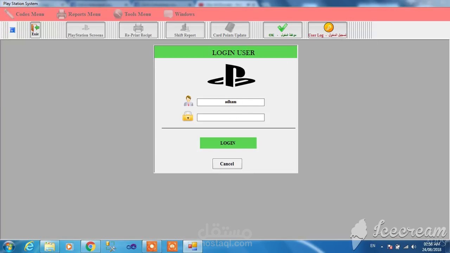Click the PlayStation logo in the login dialog
The image size is (450, 253).
(231, 75)
